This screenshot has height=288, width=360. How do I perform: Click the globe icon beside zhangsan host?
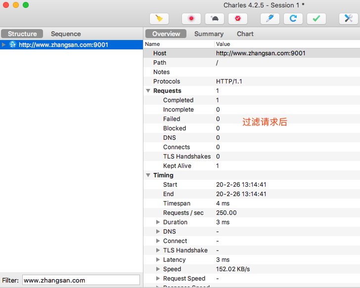(13, 44)
